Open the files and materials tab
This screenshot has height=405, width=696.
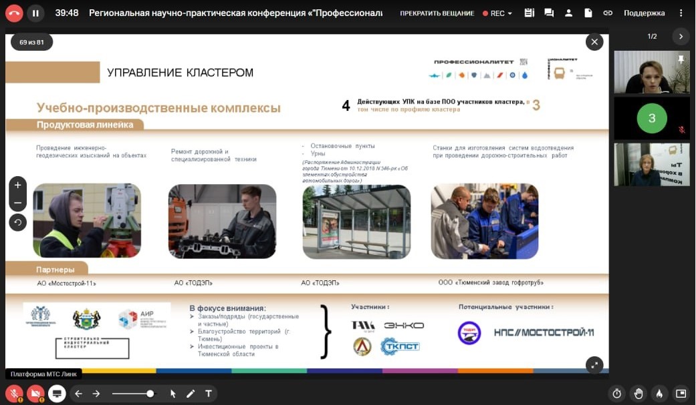(x=588, y=13)
